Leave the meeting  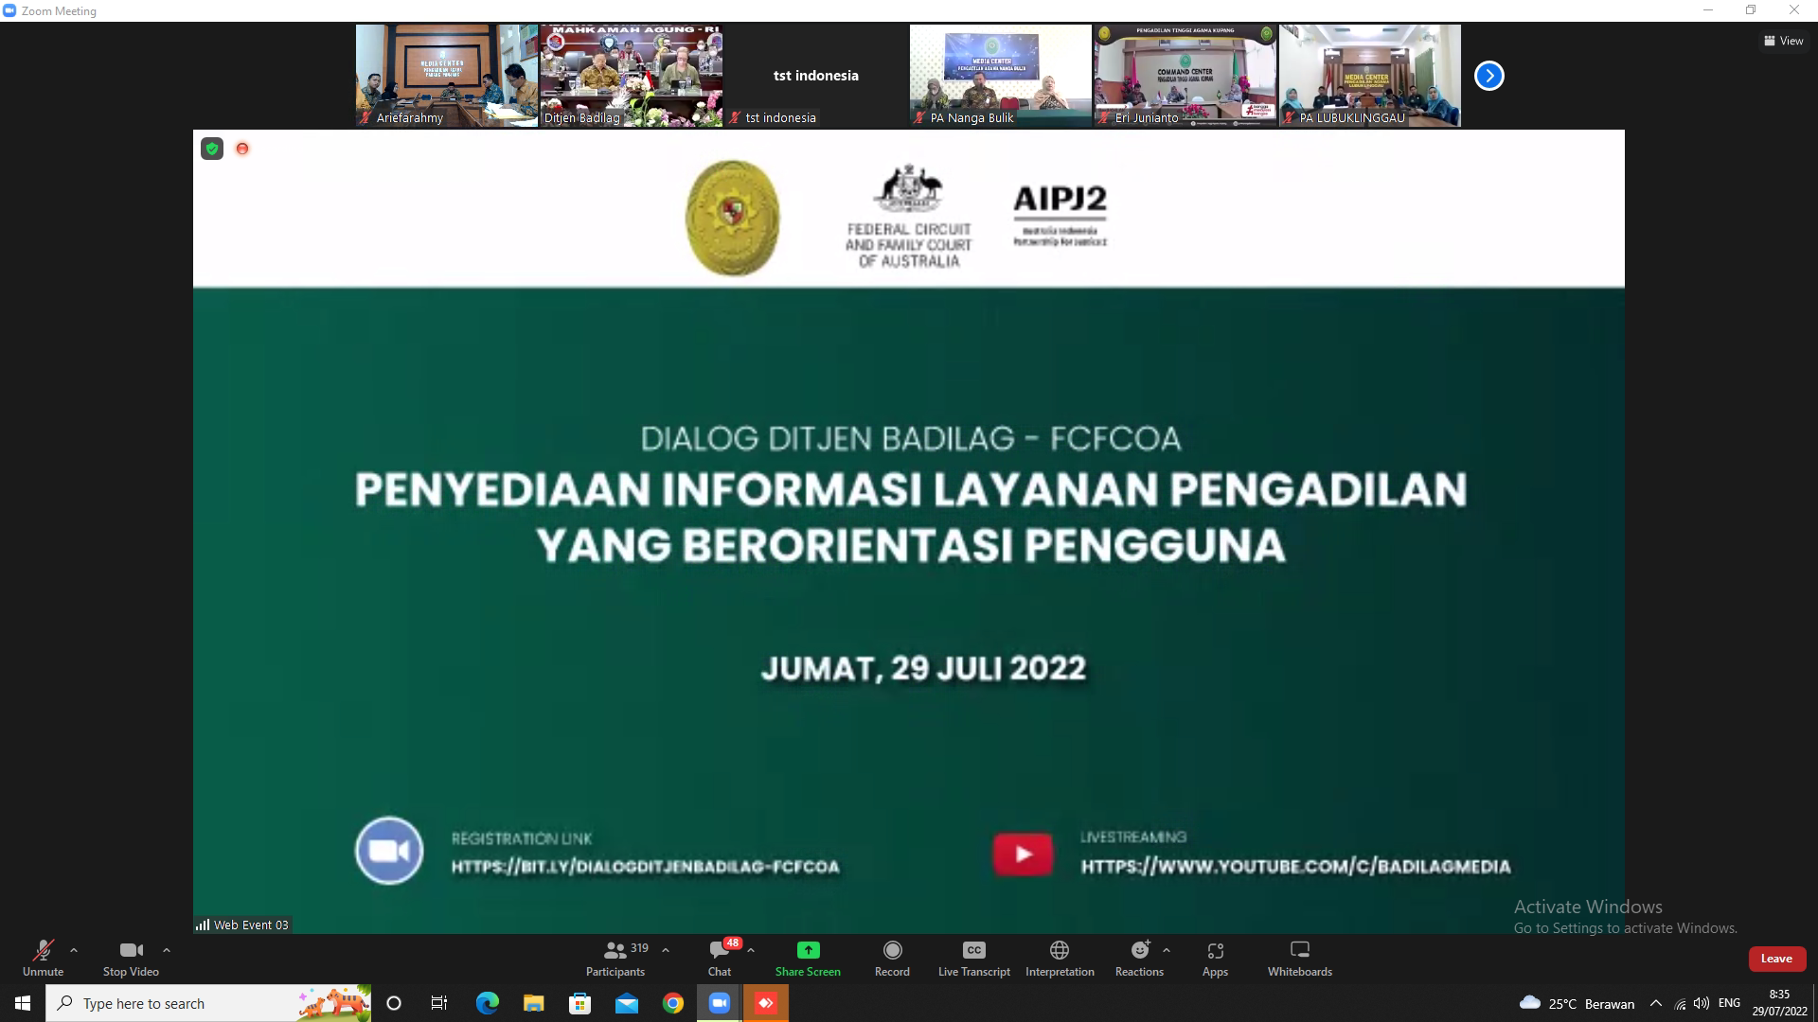click(x=1776, y=959)
